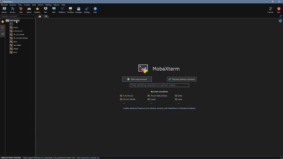Click the teal gear icon at right edge
This screenshot has height=159, width=283.
pos(280,21)
